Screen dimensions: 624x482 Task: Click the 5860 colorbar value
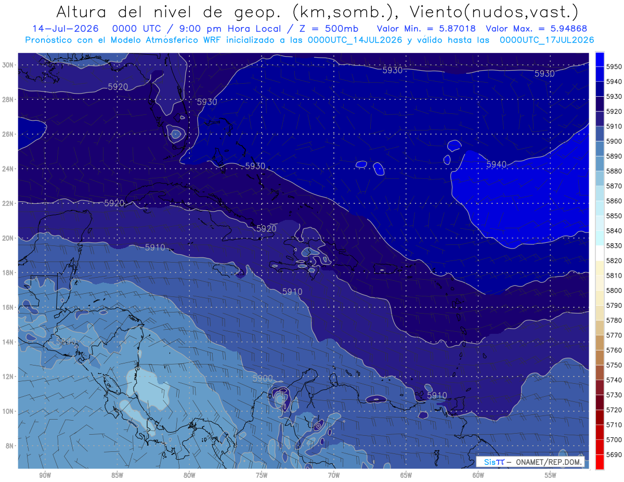[614, 201]
